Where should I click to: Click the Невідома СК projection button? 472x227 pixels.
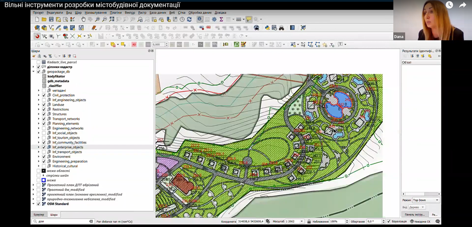420,221
